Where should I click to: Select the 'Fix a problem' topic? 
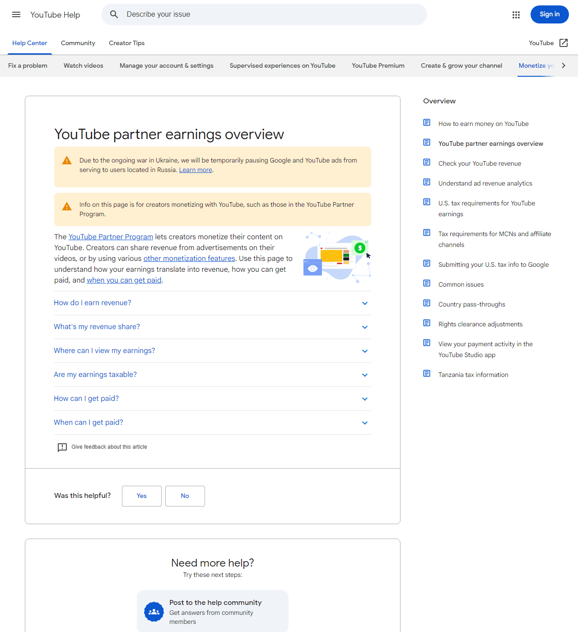(x=28, y=65)
